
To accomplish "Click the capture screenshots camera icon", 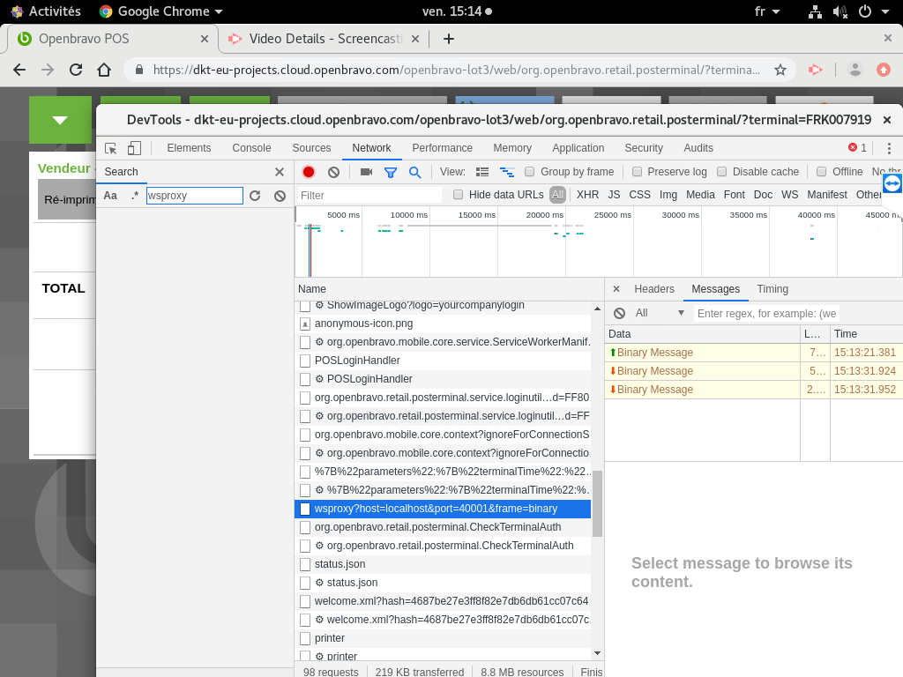I will click(x=366, y=172).
